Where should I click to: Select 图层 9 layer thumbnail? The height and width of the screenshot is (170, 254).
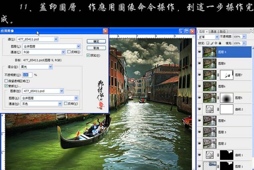coord(210,52)
